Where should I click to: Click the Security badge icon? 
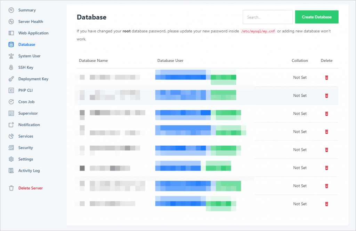pyautogui.click(x=11, y=147)
